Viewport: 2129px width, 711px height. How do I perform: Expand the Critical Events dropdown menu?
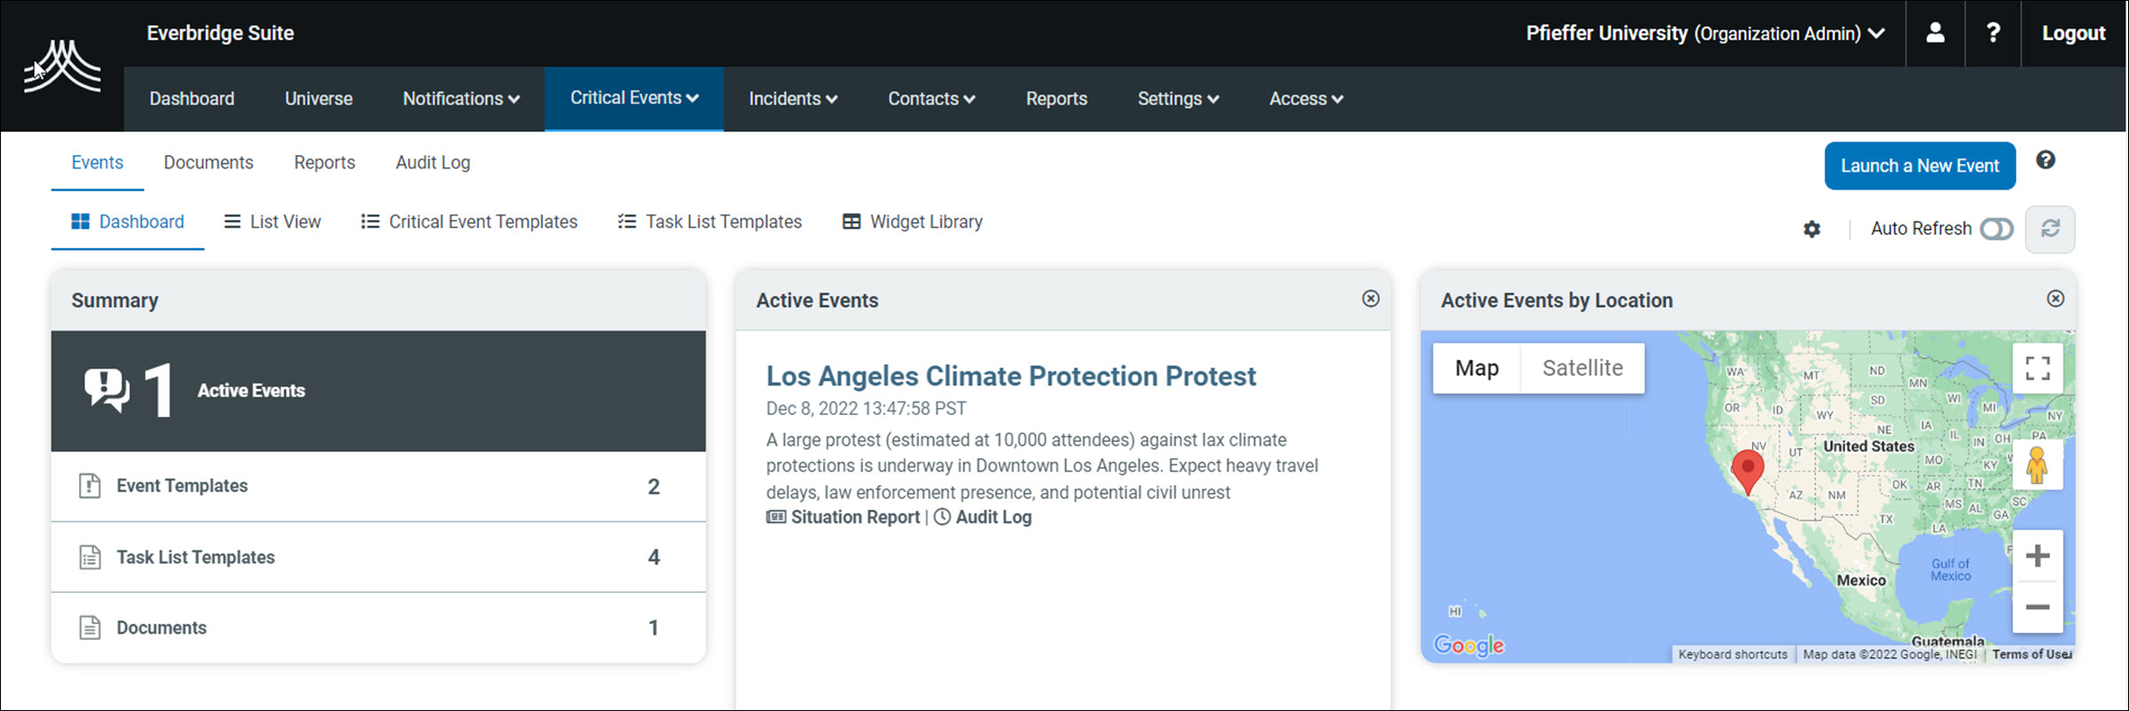pos(634,98)
